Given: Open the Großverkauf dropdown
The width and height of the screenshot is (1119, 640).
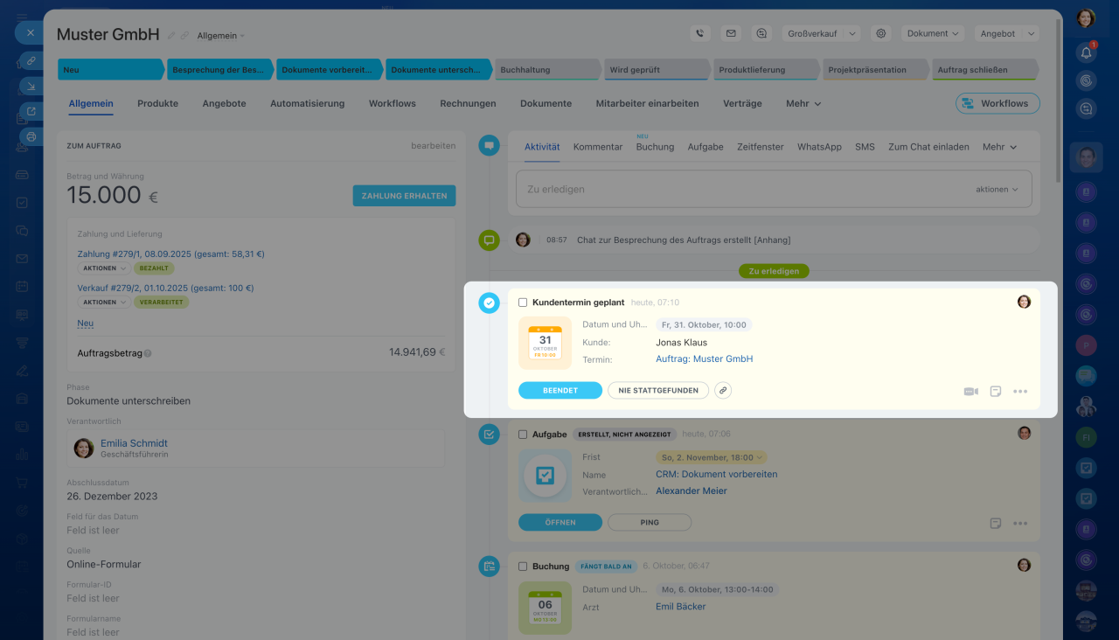Looking at the screenshot, I should [x=822, y=33].
